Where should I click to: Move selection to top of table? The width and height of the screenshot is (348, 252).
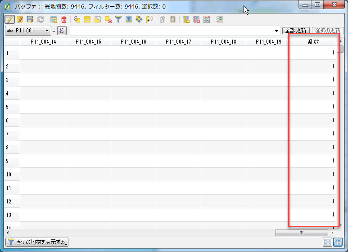129,19
